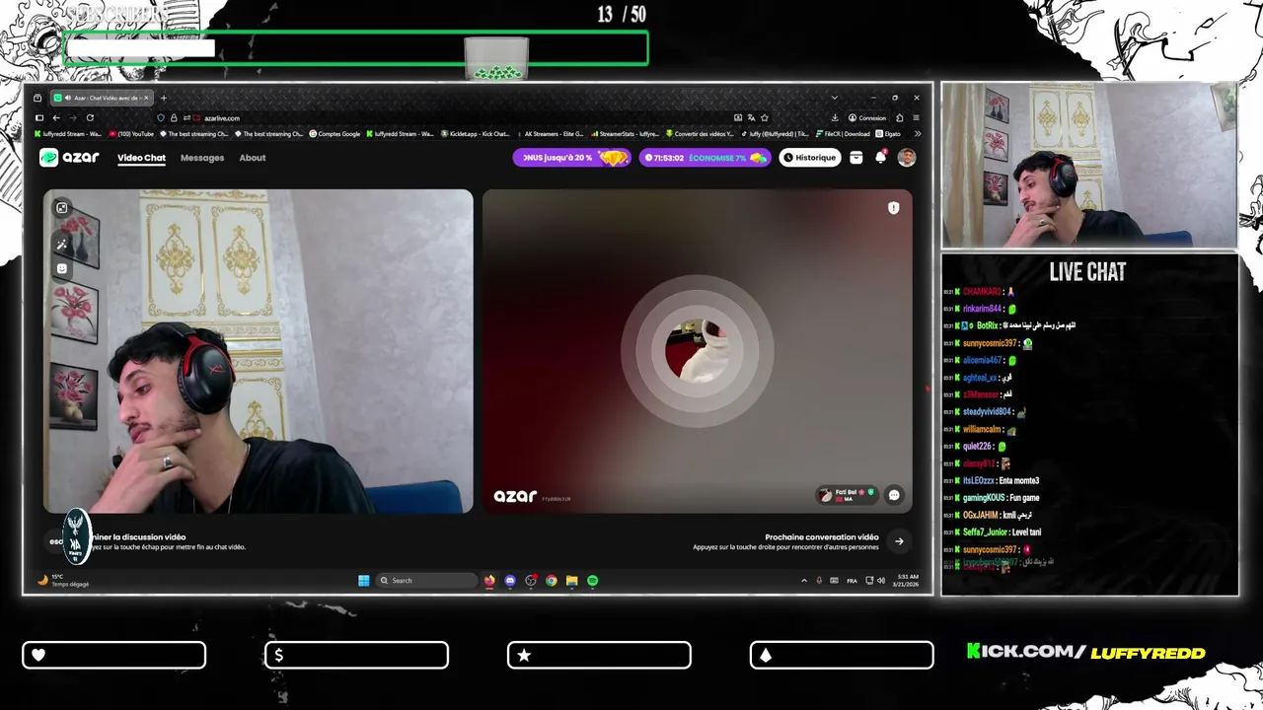Open the Historique button
The image size is (1263, 710).
click(810, 158)
